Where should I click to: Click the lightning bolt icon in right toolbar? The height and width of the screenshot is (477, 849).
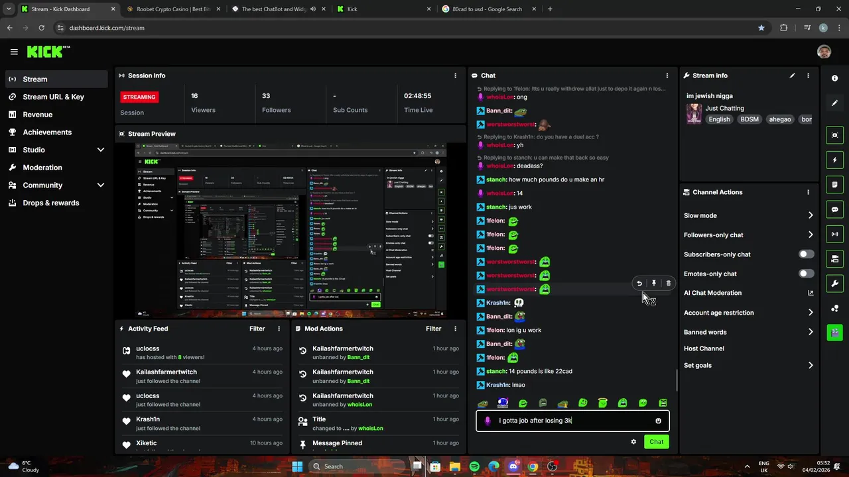(834, 160)
